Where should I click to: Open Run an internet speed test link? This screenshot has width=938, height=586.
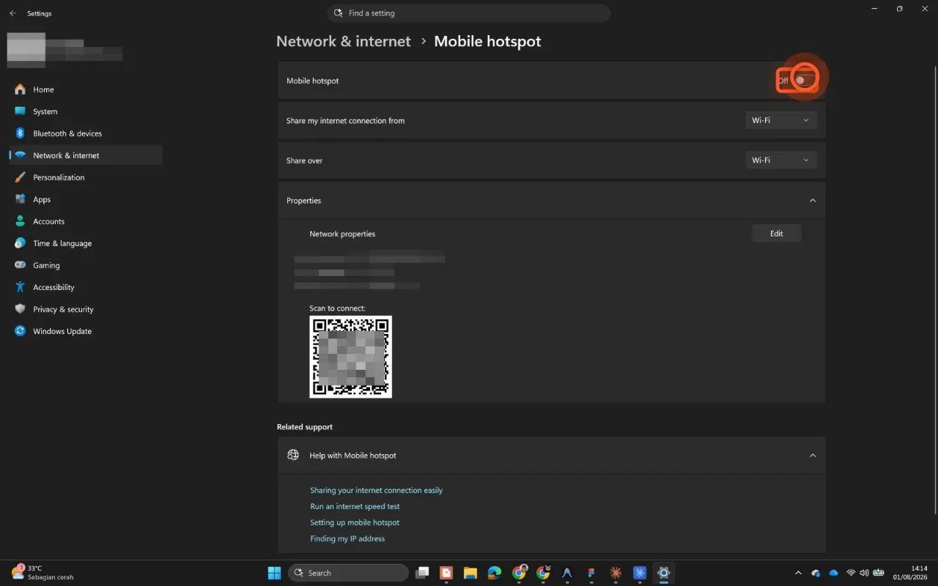coord(355,507)
